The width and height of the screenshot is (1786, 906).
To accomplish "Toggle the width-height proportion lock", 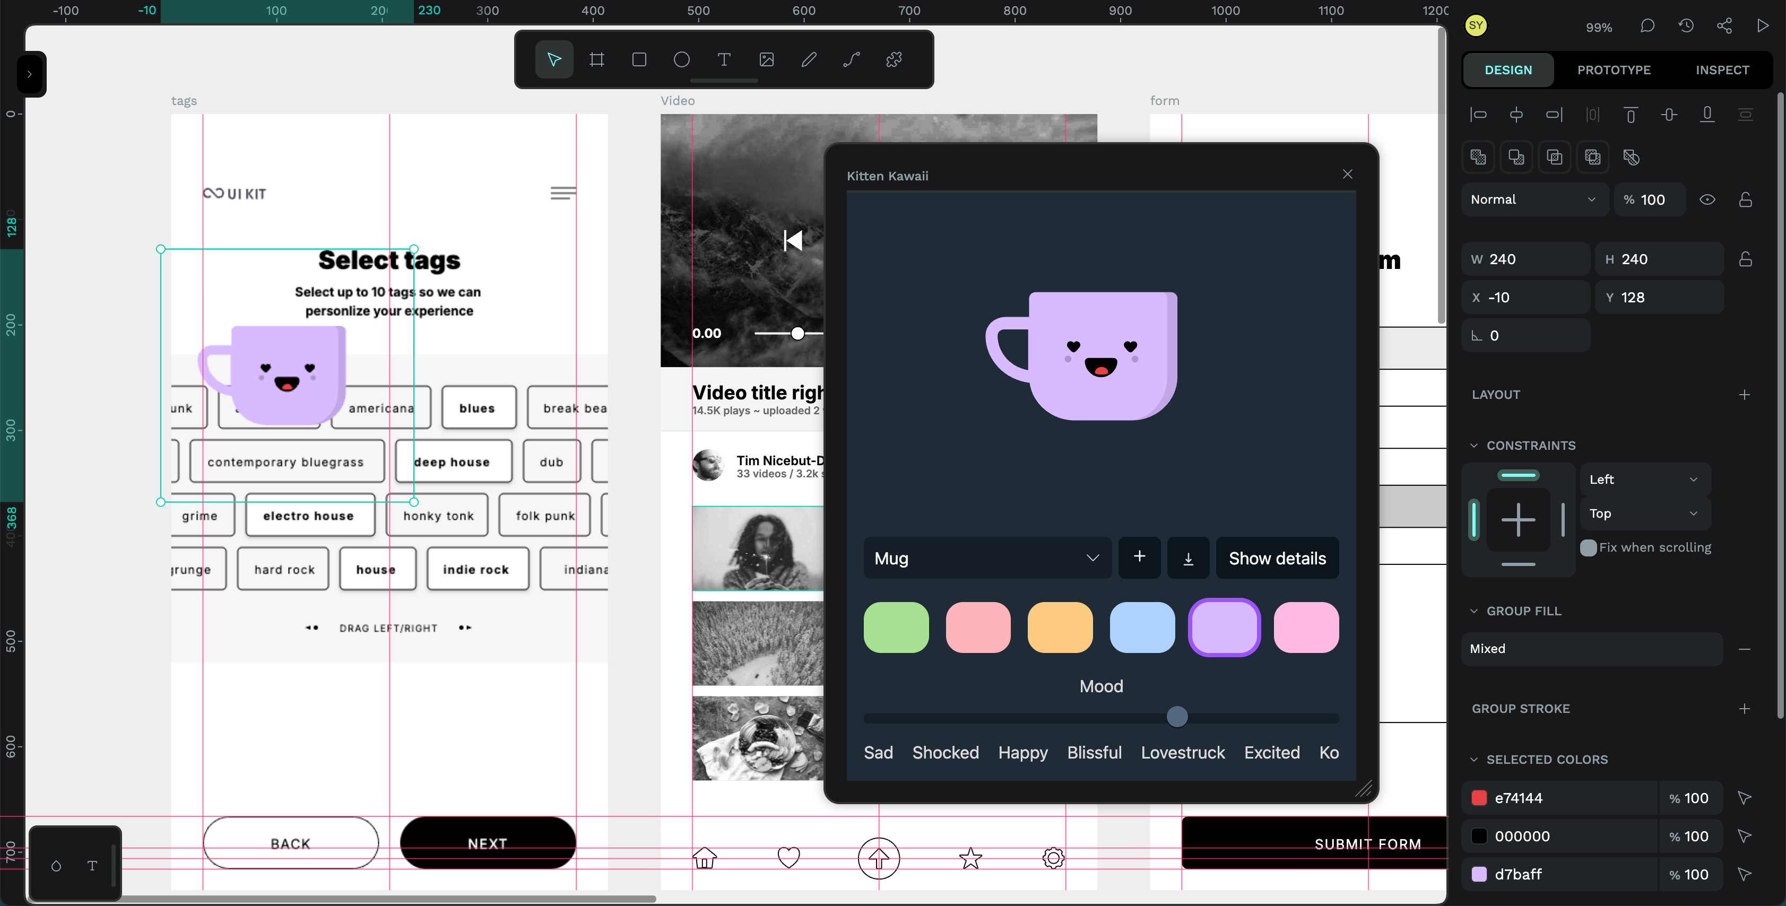I will [1745, 259].
